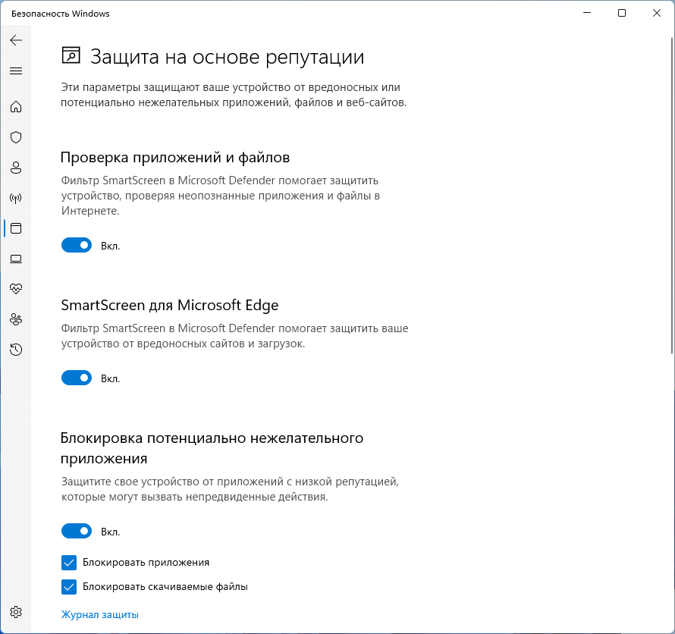
Task: Uncheck "Блокировать скачиваемые файлы" checkbox
Action: click(69, 586)
